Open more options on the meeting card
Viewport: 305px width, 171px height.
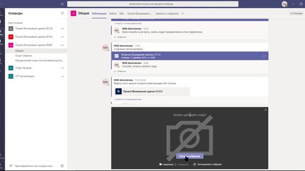tap(264, 56)
